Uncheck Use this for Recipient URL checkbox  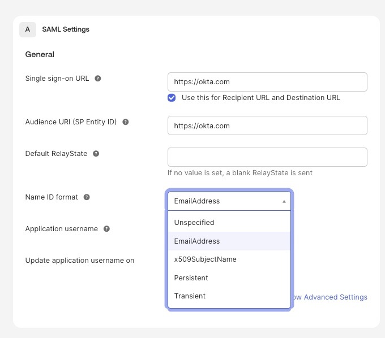coord(172,98)
